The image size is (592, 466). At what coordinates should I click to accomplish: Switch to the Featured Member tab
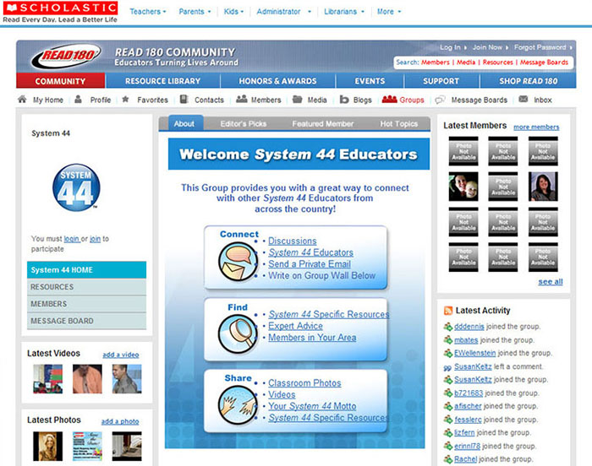(323, 123)
